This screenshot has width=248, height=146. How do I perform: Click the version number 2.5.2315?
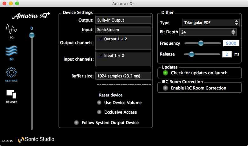(7, 141)
